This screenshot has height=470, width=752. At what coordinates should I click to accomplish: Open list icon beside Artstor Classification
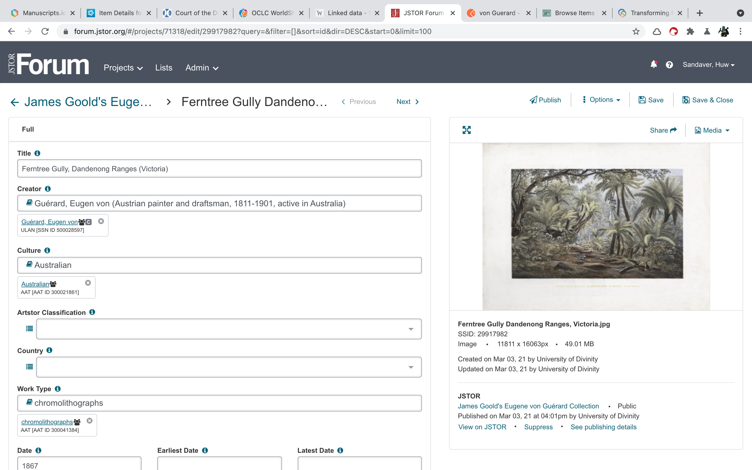coord(30,328)
